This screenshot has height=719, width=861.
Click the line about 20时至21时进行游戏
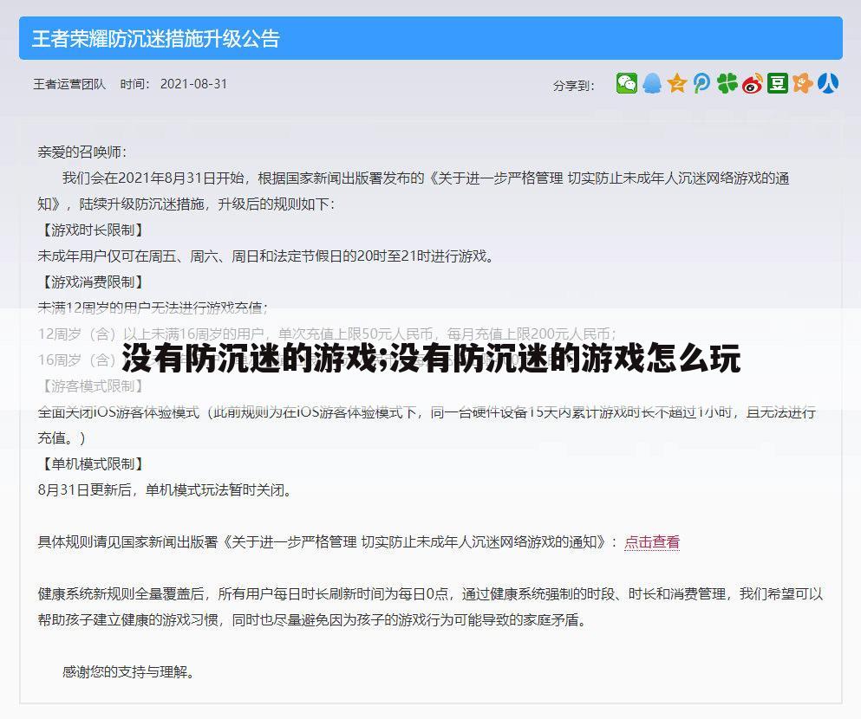pos(265,256)
